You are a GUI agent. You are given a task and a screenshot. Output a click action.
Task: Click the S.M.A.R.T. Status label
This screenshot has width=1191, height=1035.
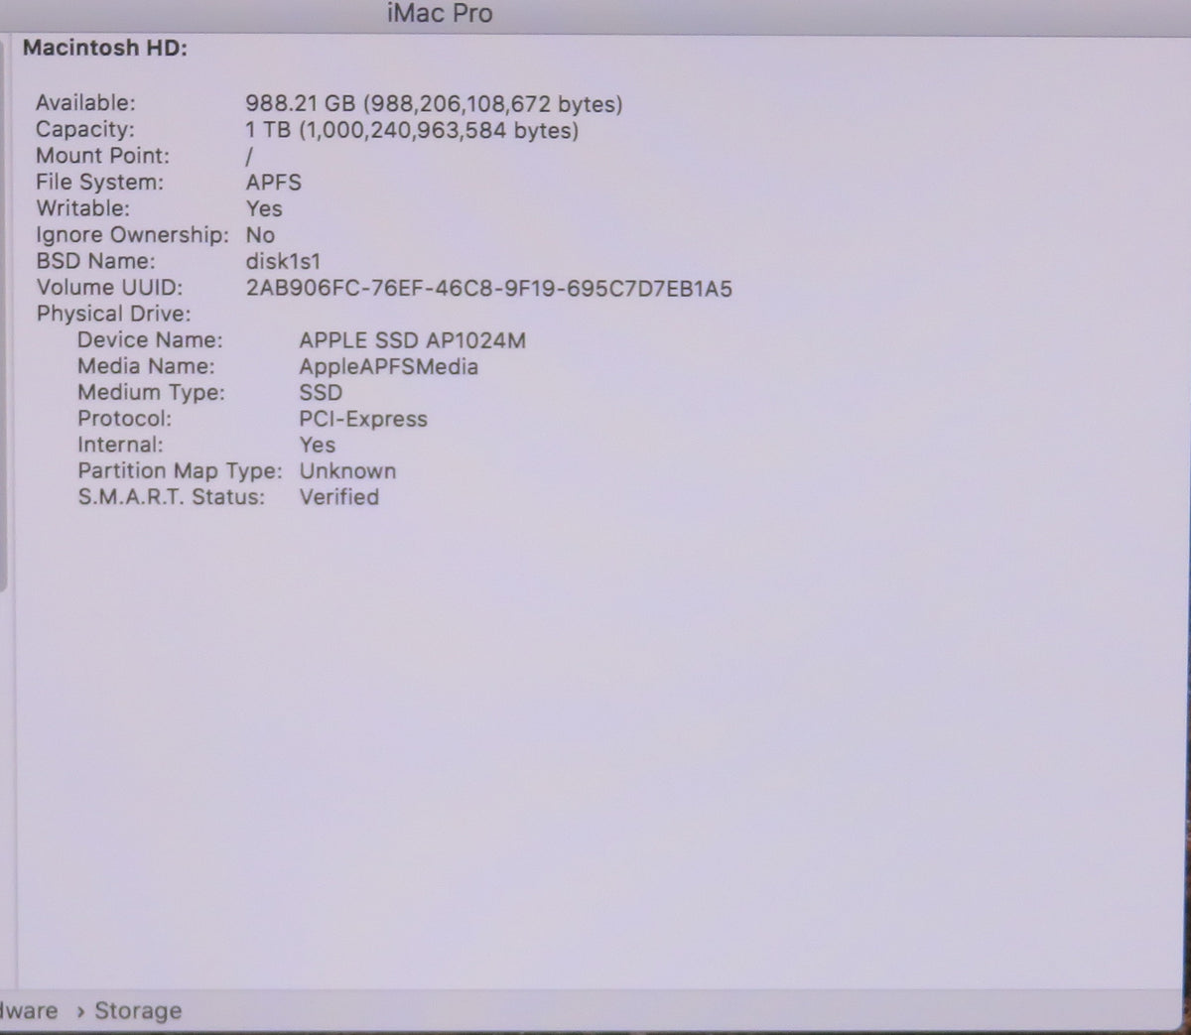(171, 497)
